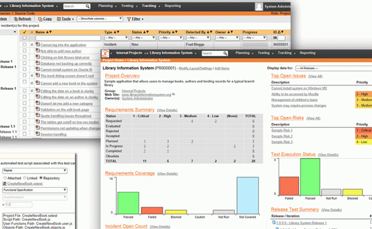The width and height of the screenshot is (372, 229).
Task: Open the Functional Specification dropdown
Action: coord(35,190)
